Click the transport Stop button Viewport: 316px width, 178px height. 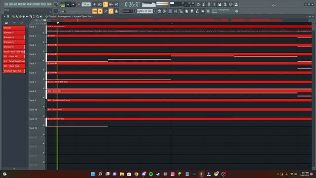(73, 4)
